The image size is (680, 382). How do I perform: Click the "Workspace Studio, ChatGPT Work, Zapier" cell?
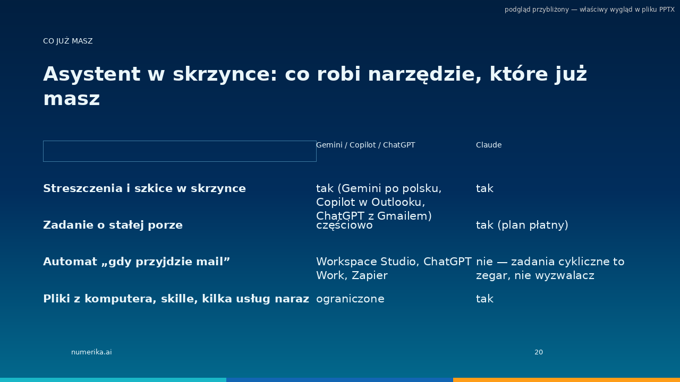click(x=394, y=268)
